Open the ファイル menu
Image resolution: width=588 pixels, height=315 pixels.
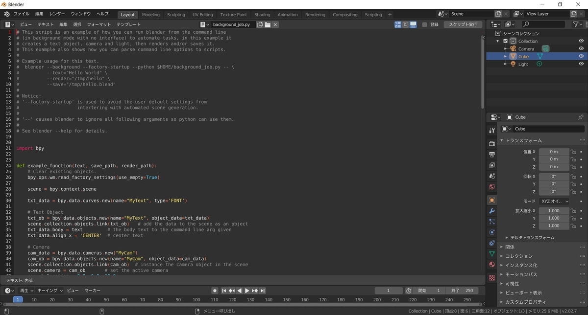21,14
